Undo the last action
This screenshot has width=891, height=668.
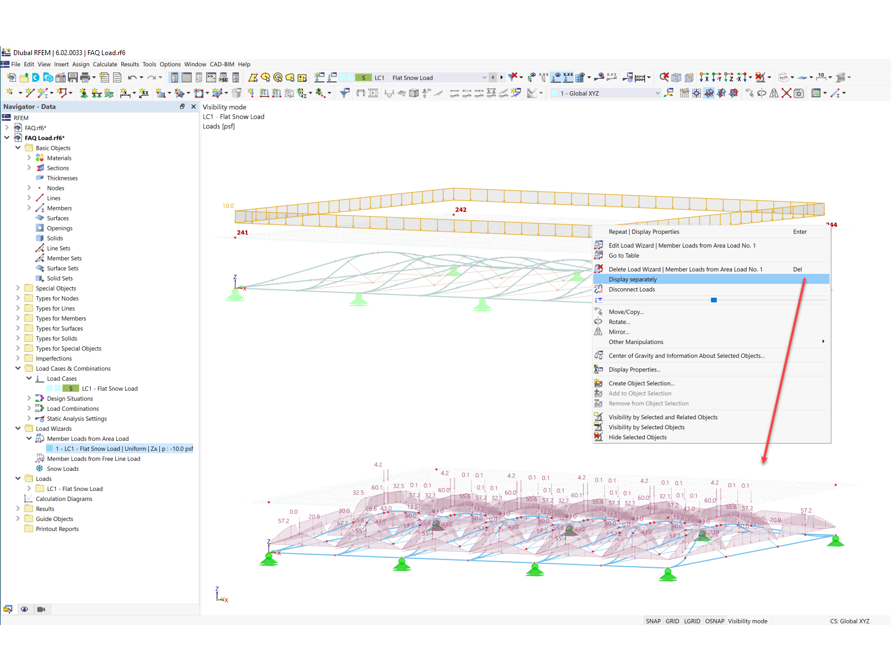tap(131, 77)
